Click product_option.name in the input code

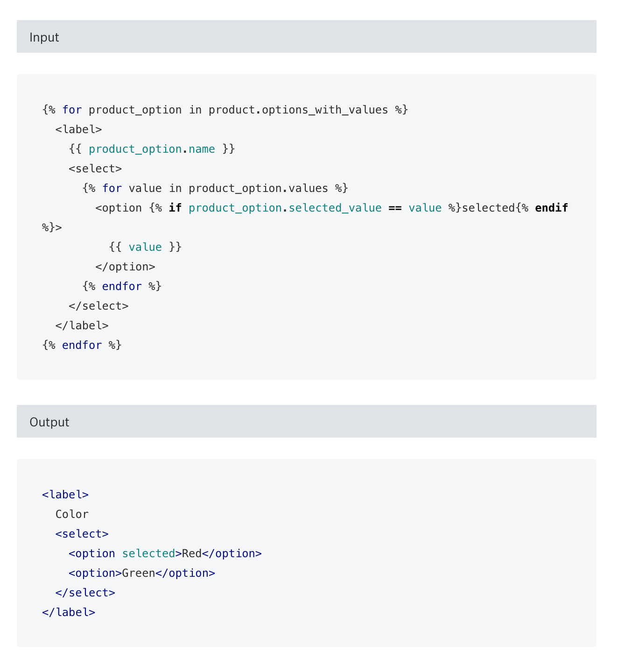click(x=152, y=149)
